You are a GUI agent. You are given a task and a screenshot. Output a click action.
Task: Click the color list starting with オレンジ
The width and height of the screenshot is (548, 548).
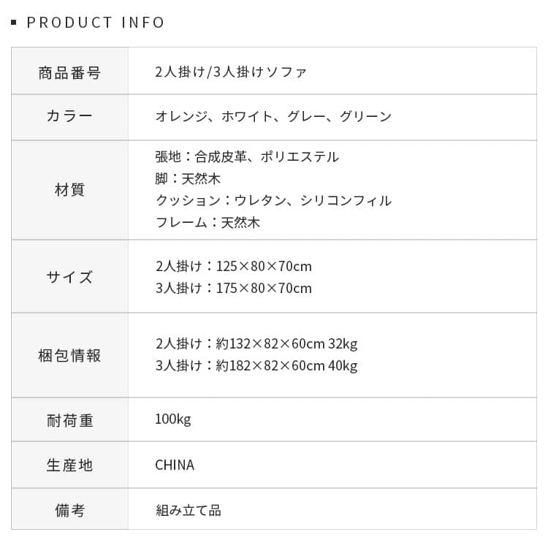pos(273,117)
